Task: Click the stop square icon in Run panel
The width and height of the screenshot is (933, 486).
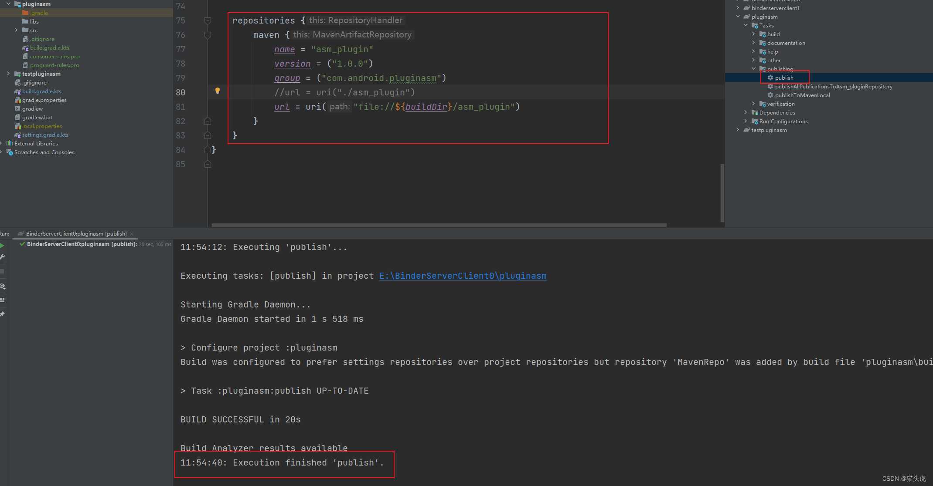Action: pos(2,271)
